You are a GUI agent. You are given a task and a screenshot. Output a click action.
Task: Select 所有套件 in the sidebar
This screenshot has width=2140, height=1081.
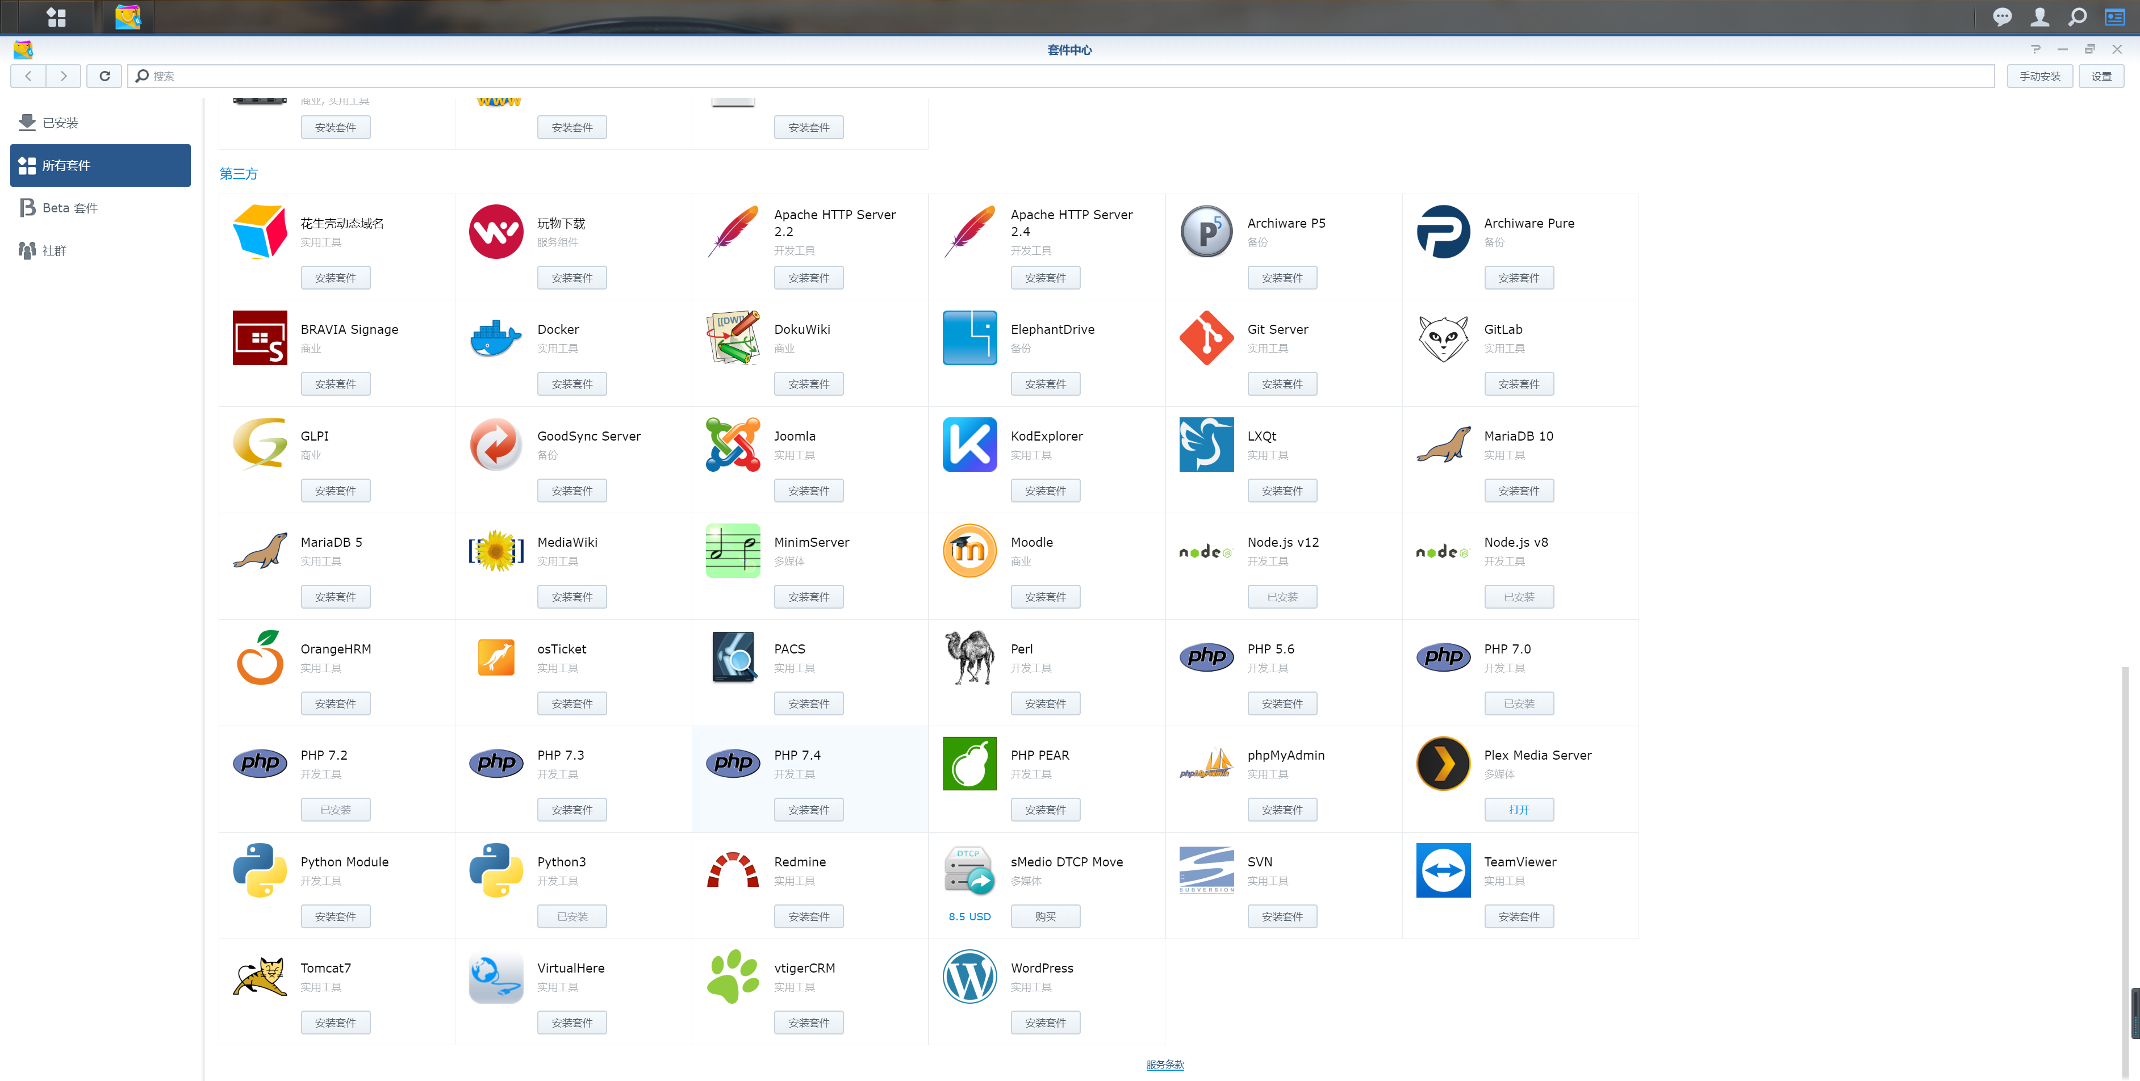pyautogui.click(x=101, y=165)
